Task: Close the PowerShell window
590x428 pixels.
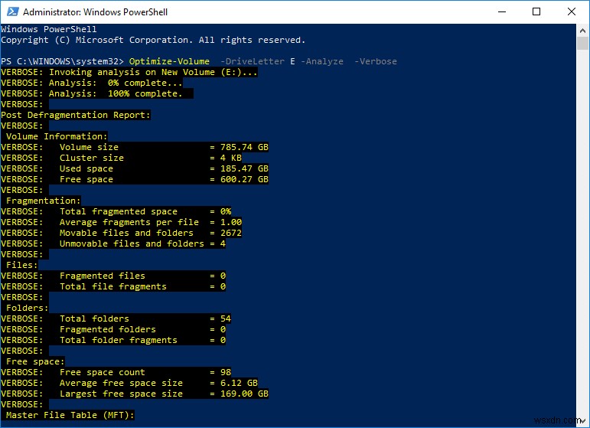Action: tap(571, 12)
